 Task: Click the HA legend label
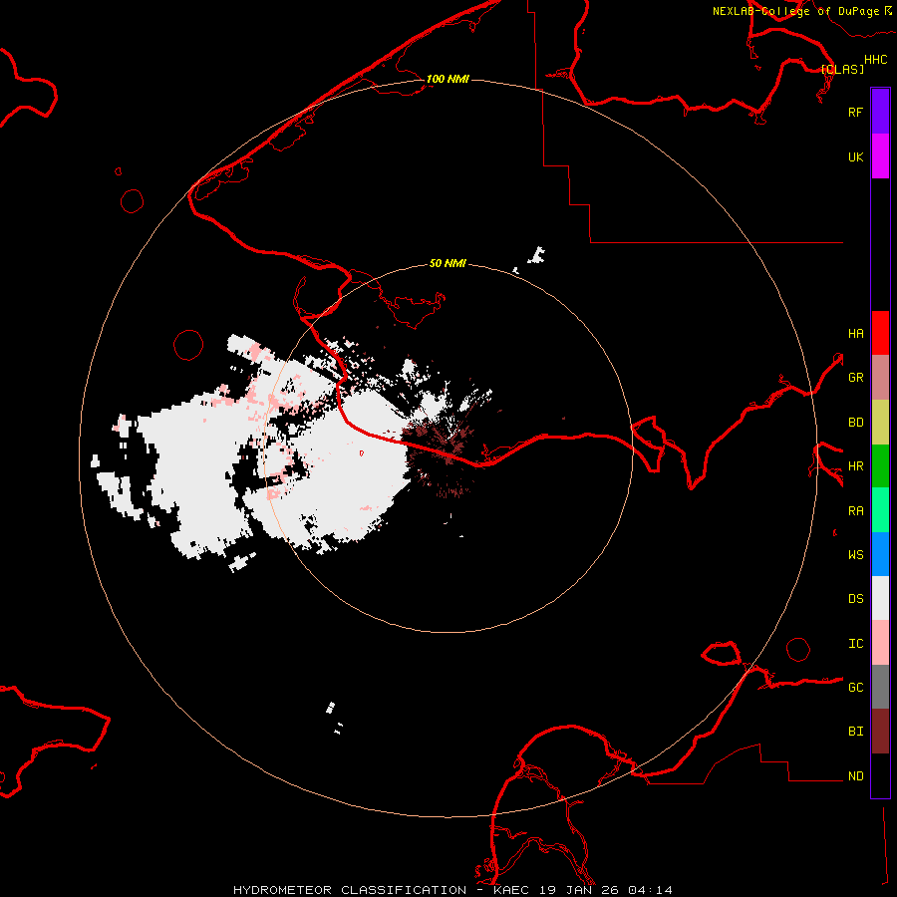click(x=855, y=333)
